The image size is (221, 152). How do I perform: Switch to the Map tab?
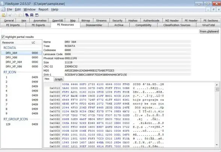pyautogui.click(x=72, y=21)
